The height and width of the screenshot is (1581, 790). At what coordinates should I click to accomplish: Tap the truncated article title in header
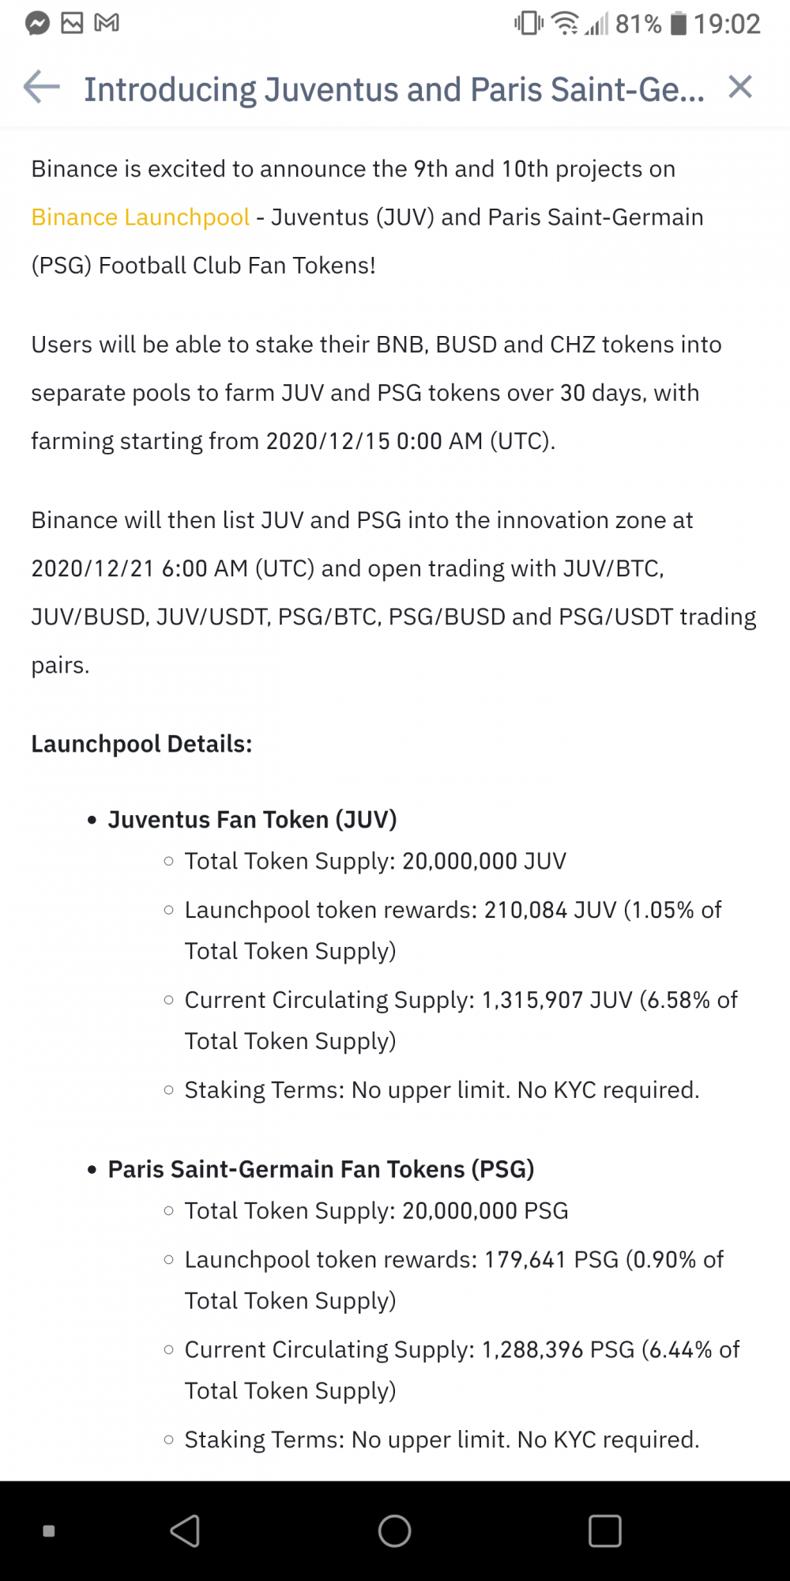pyautogui.click(x=394, y=89)
